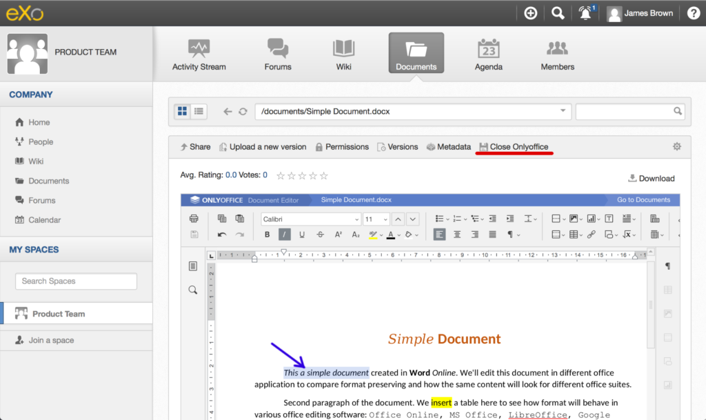Click Upload a new version
Screen dimensions: 706x420
[263, 147]
